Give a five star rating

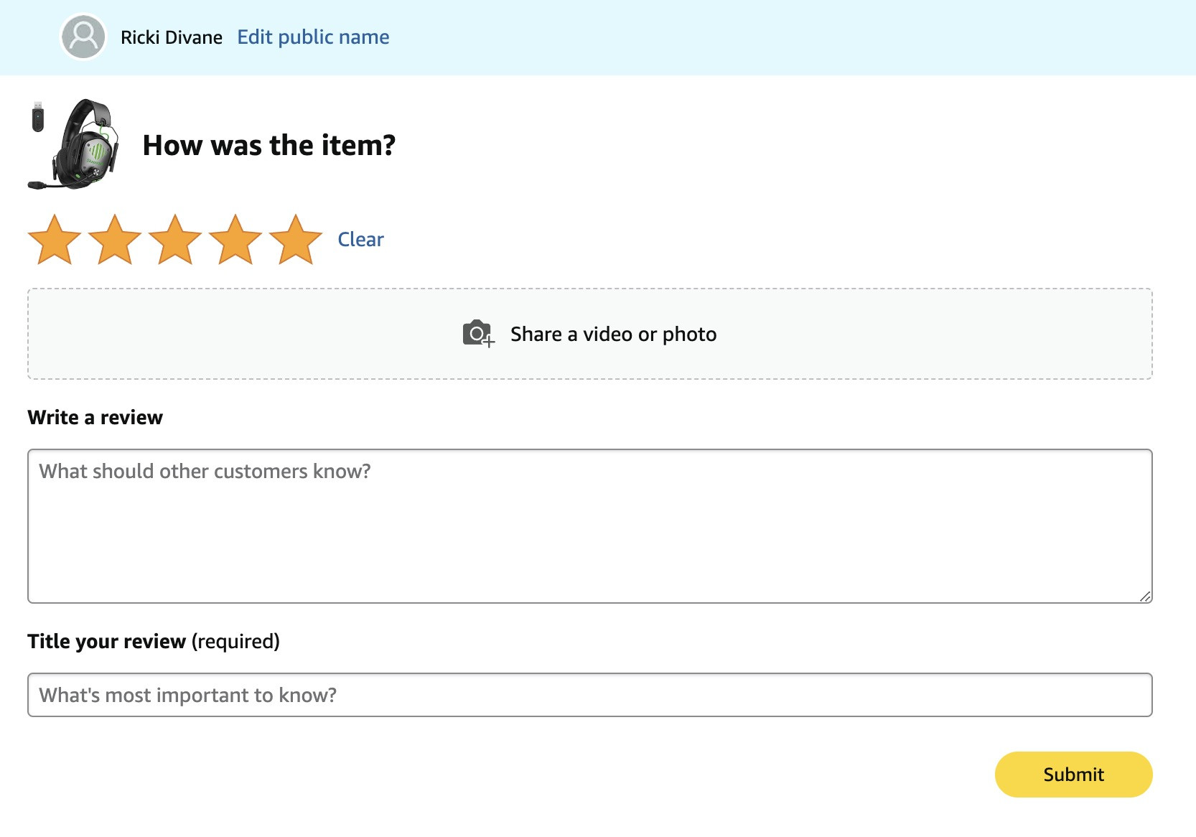coord(295,240)
